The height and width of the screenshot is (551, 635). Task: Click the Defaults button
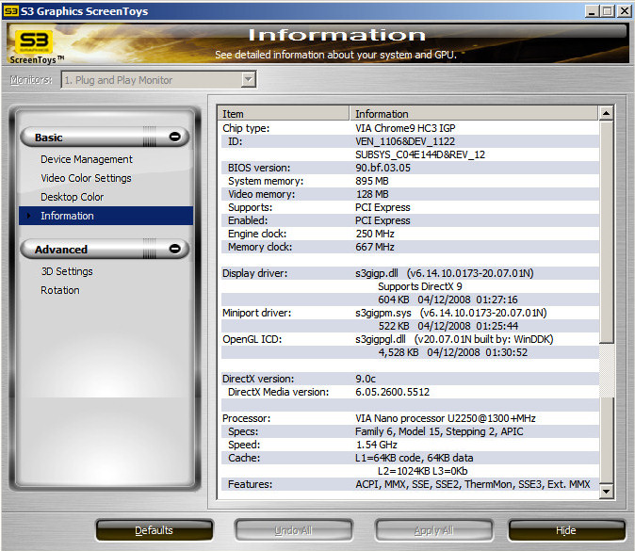point(155,530)
